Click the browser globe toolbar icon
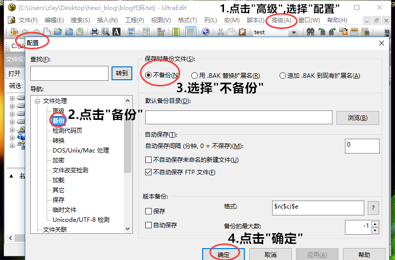395x260 pixels. [x=206, y=32]
